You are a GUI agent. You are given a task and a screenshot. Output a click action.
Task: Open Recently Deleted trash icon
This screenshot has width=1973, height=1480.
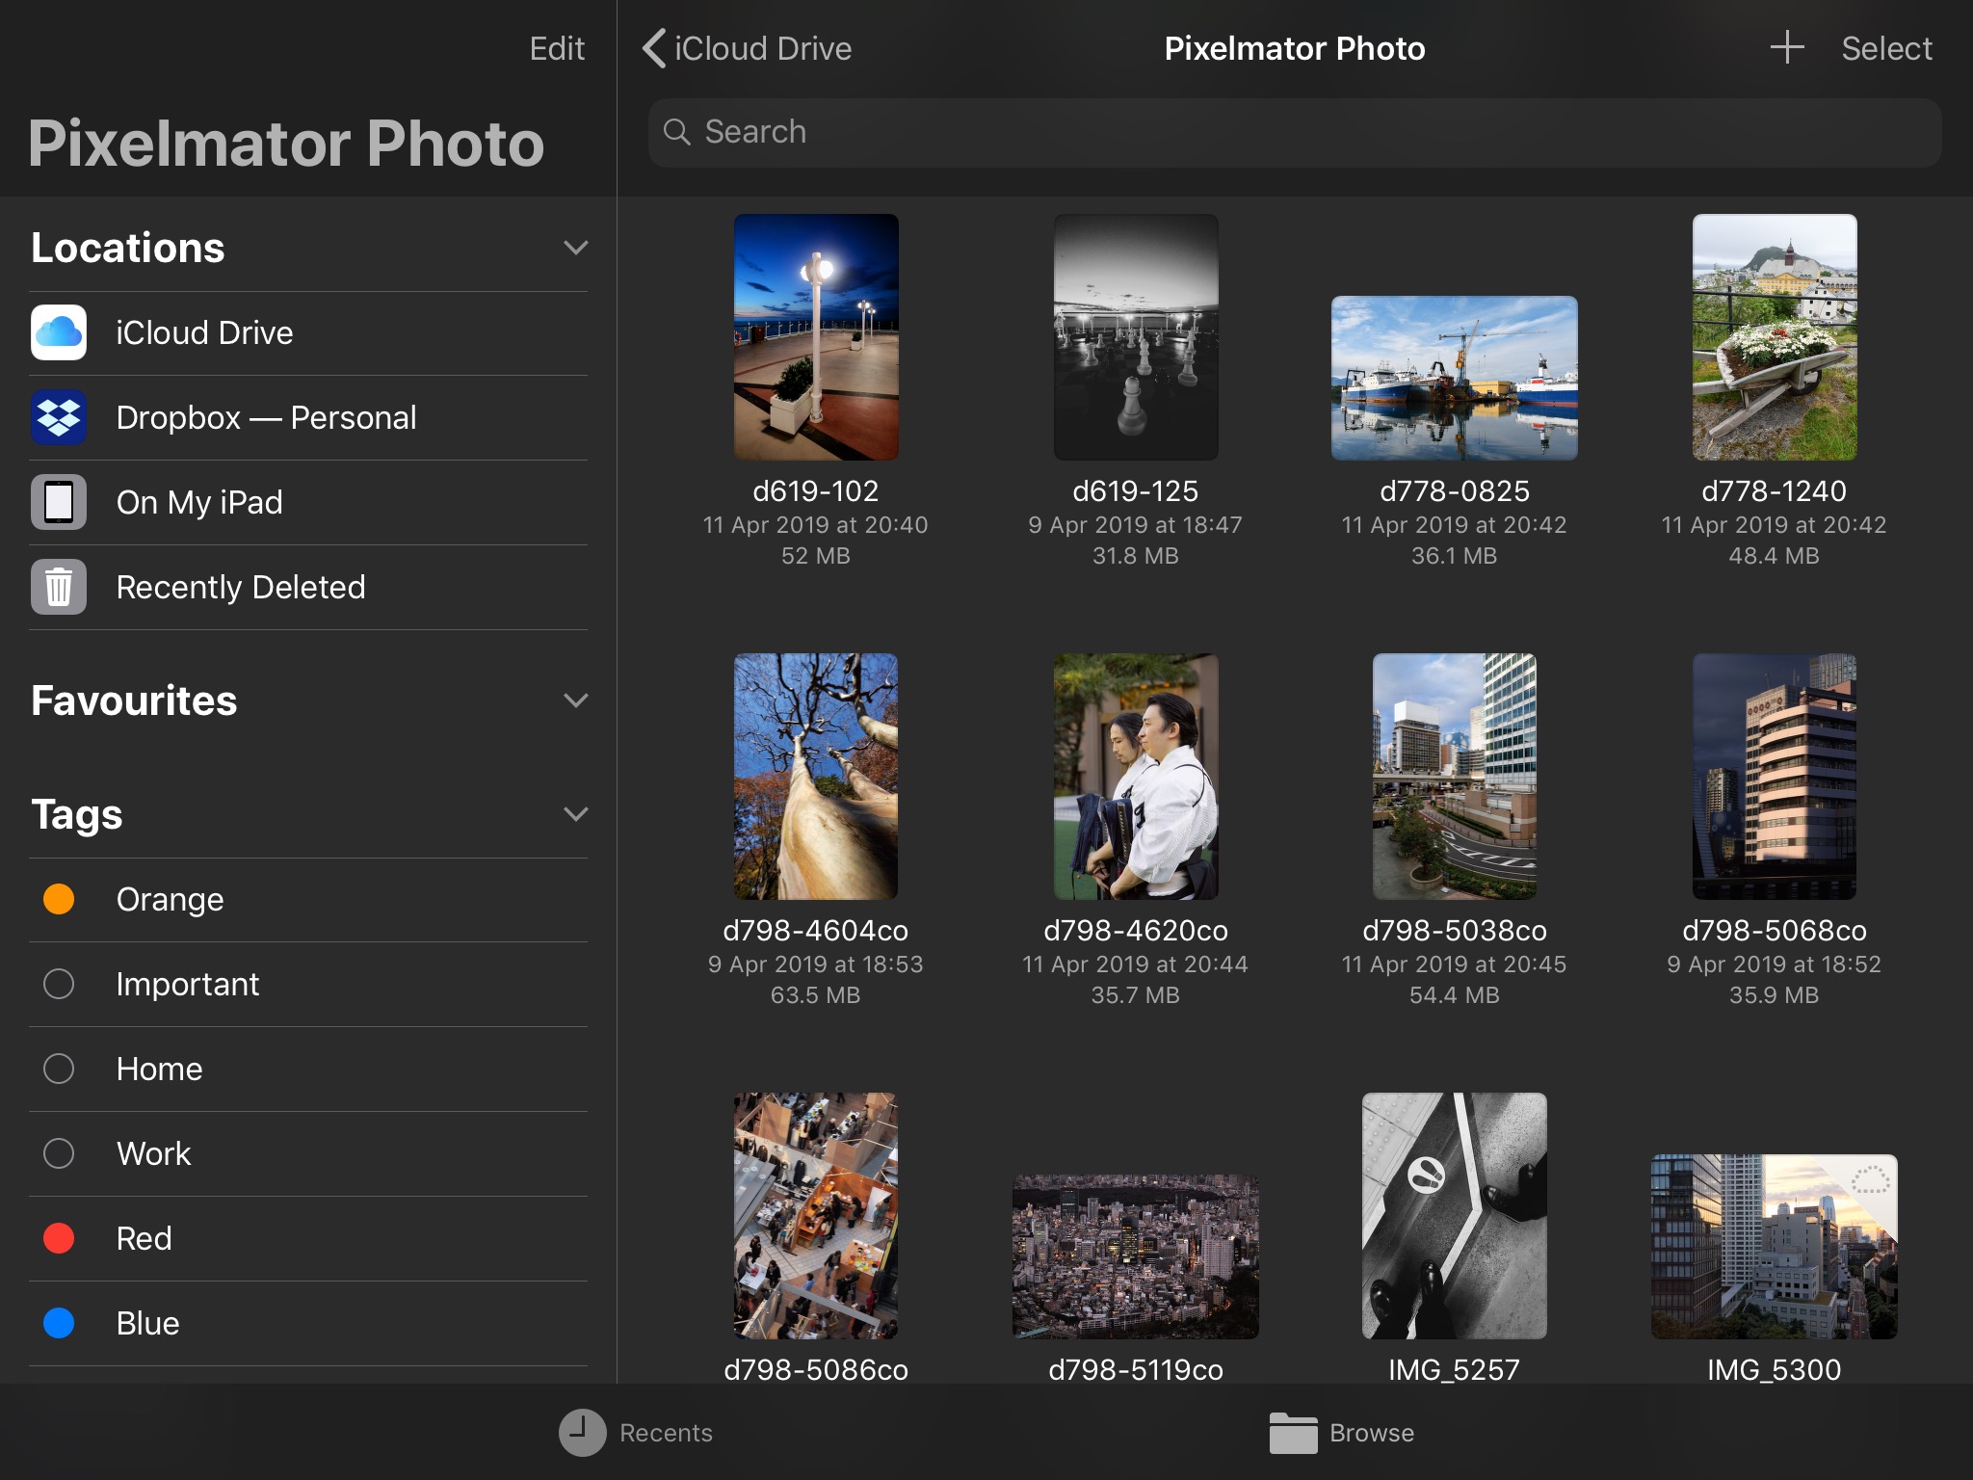click(59, 587)
